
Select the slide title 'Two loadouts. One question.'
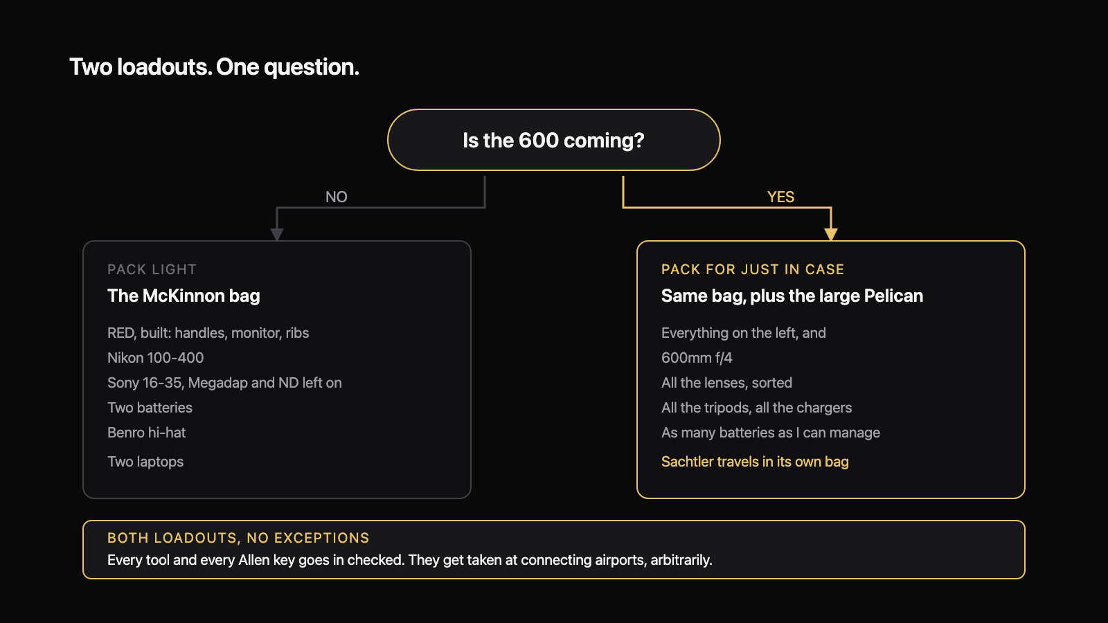click(x=214, y=67)
